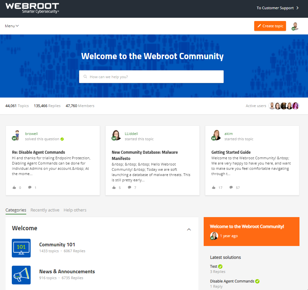Click the 135,466 Replies statistic
The image size is (308, 290).
pos(47,106)
